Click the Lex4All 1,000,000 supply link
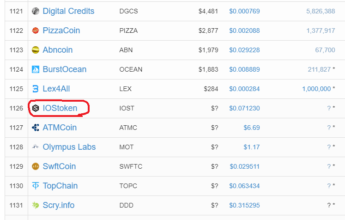Screen dimensions: 345x220 point(316,89)
